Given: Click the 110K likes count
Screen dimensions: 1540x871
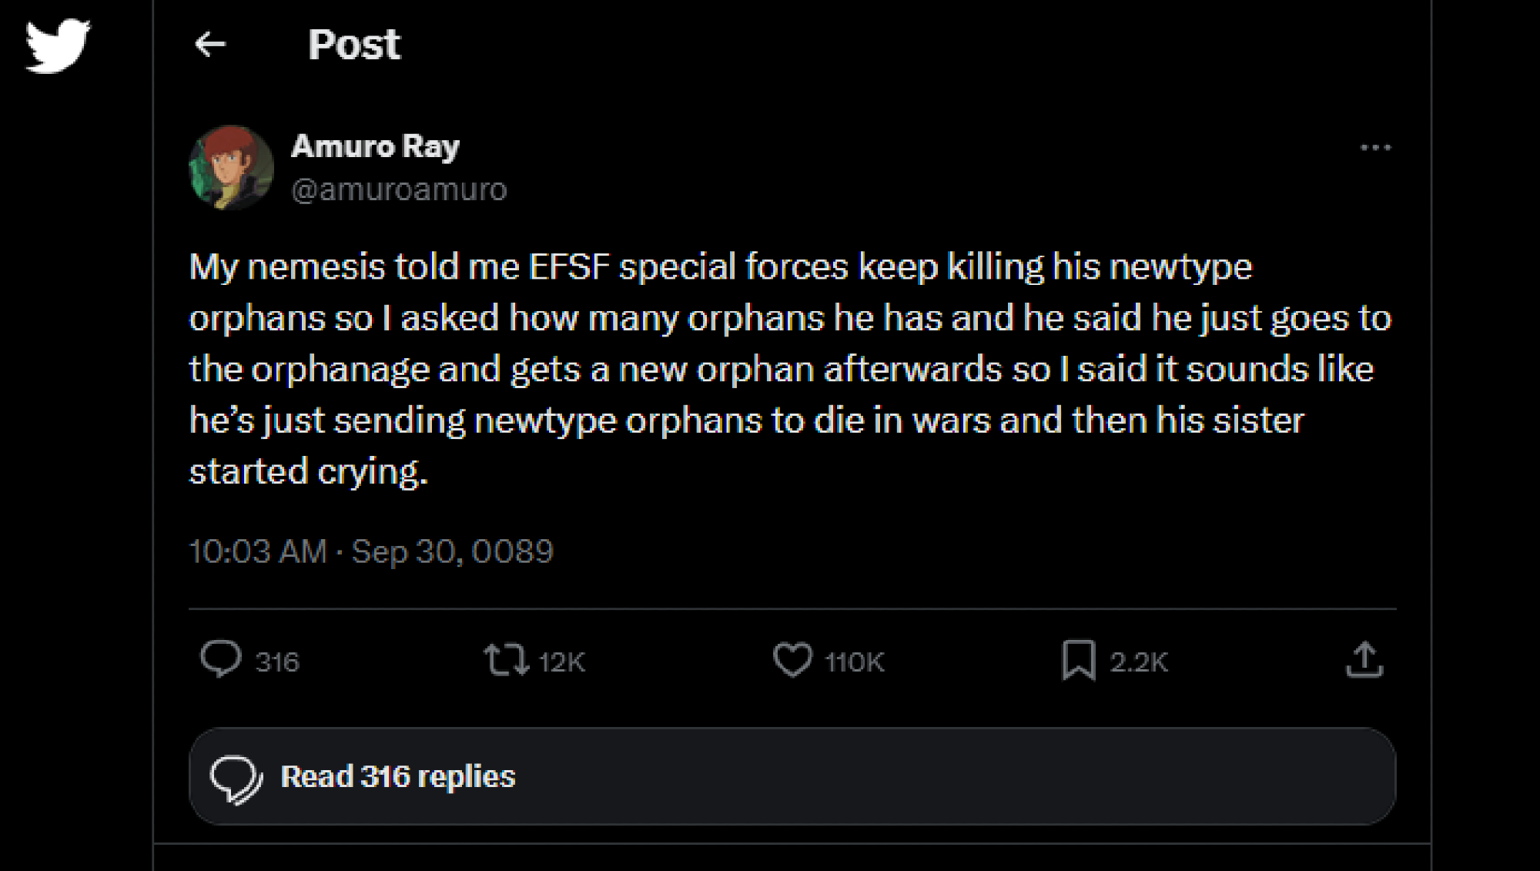Looking at the screenshot, I should 855,662.
